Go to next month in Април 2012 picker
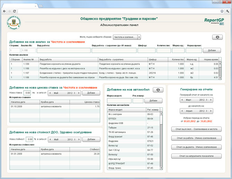 pyautogui.click(x=211, y=111)
